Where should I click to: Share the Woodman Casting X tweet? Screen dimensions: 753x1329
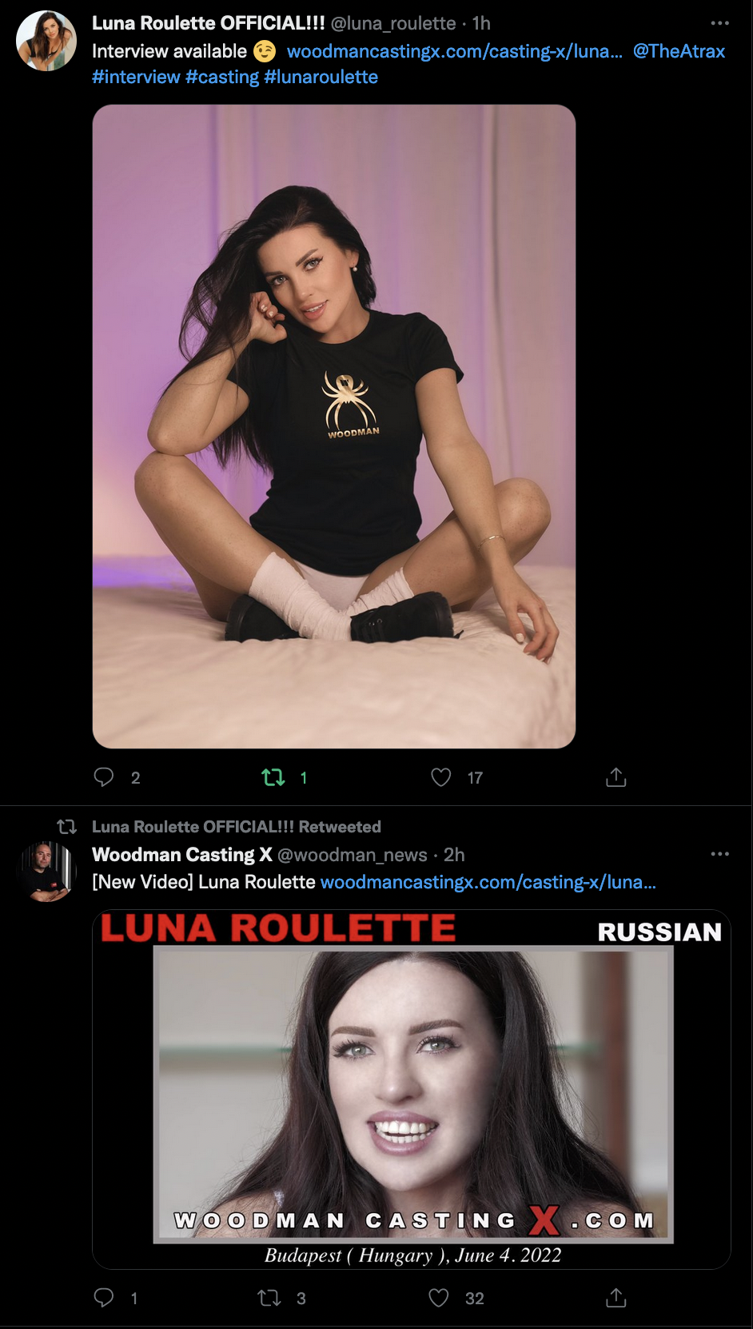pos(616,1298)
